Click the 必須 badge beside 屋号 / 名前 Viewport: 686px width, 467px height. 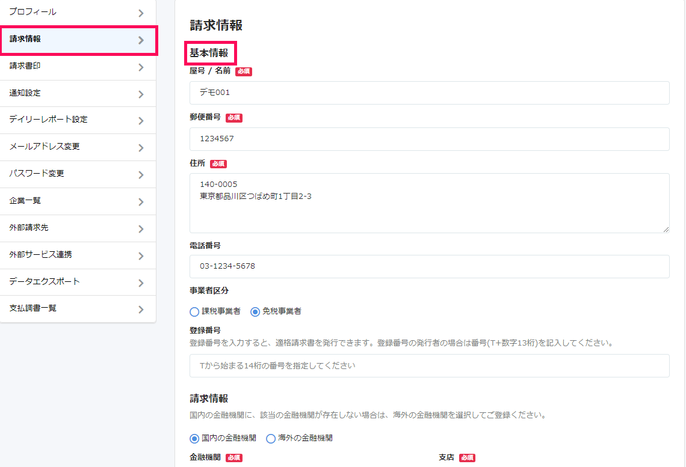[243, 71]
